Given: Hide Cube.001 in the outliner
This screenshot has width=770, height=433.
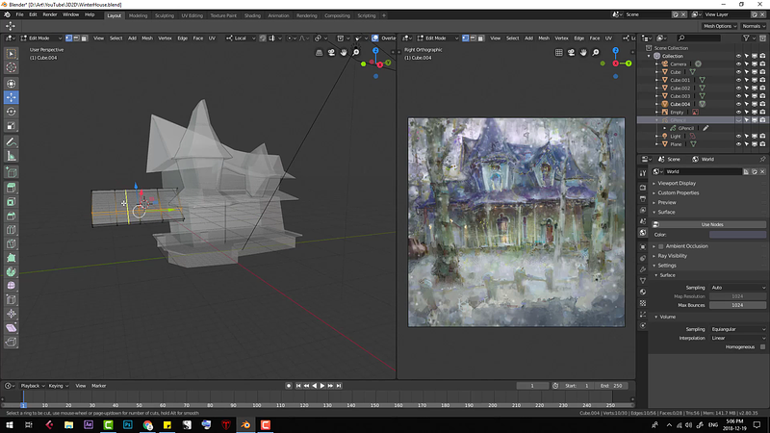Looking at the screenshot, I should [738, 80].
